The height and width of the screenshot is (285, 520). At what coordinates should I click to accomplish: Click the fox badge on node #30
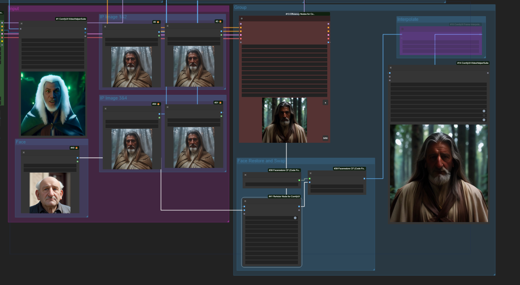coord(158,104)
